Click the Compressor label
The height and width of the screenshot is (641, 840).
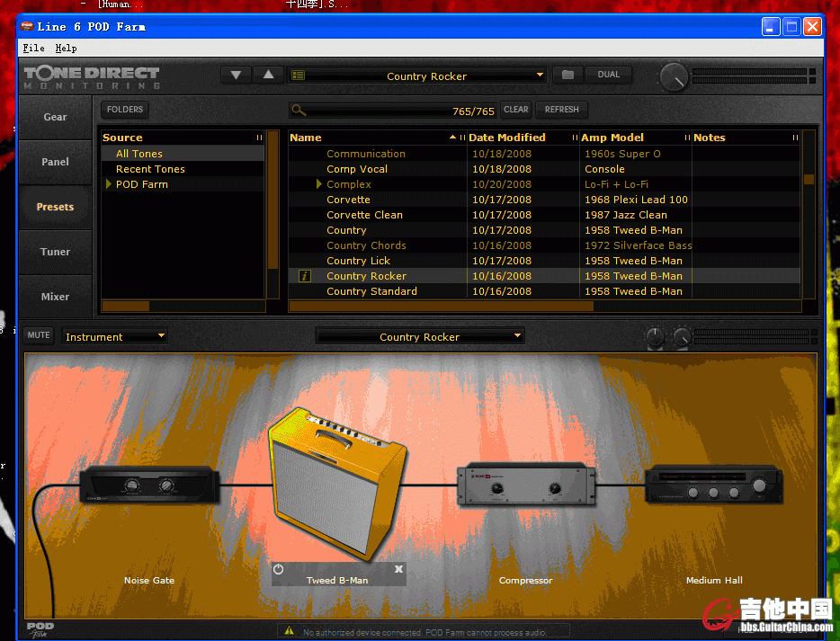pos(525,581)
